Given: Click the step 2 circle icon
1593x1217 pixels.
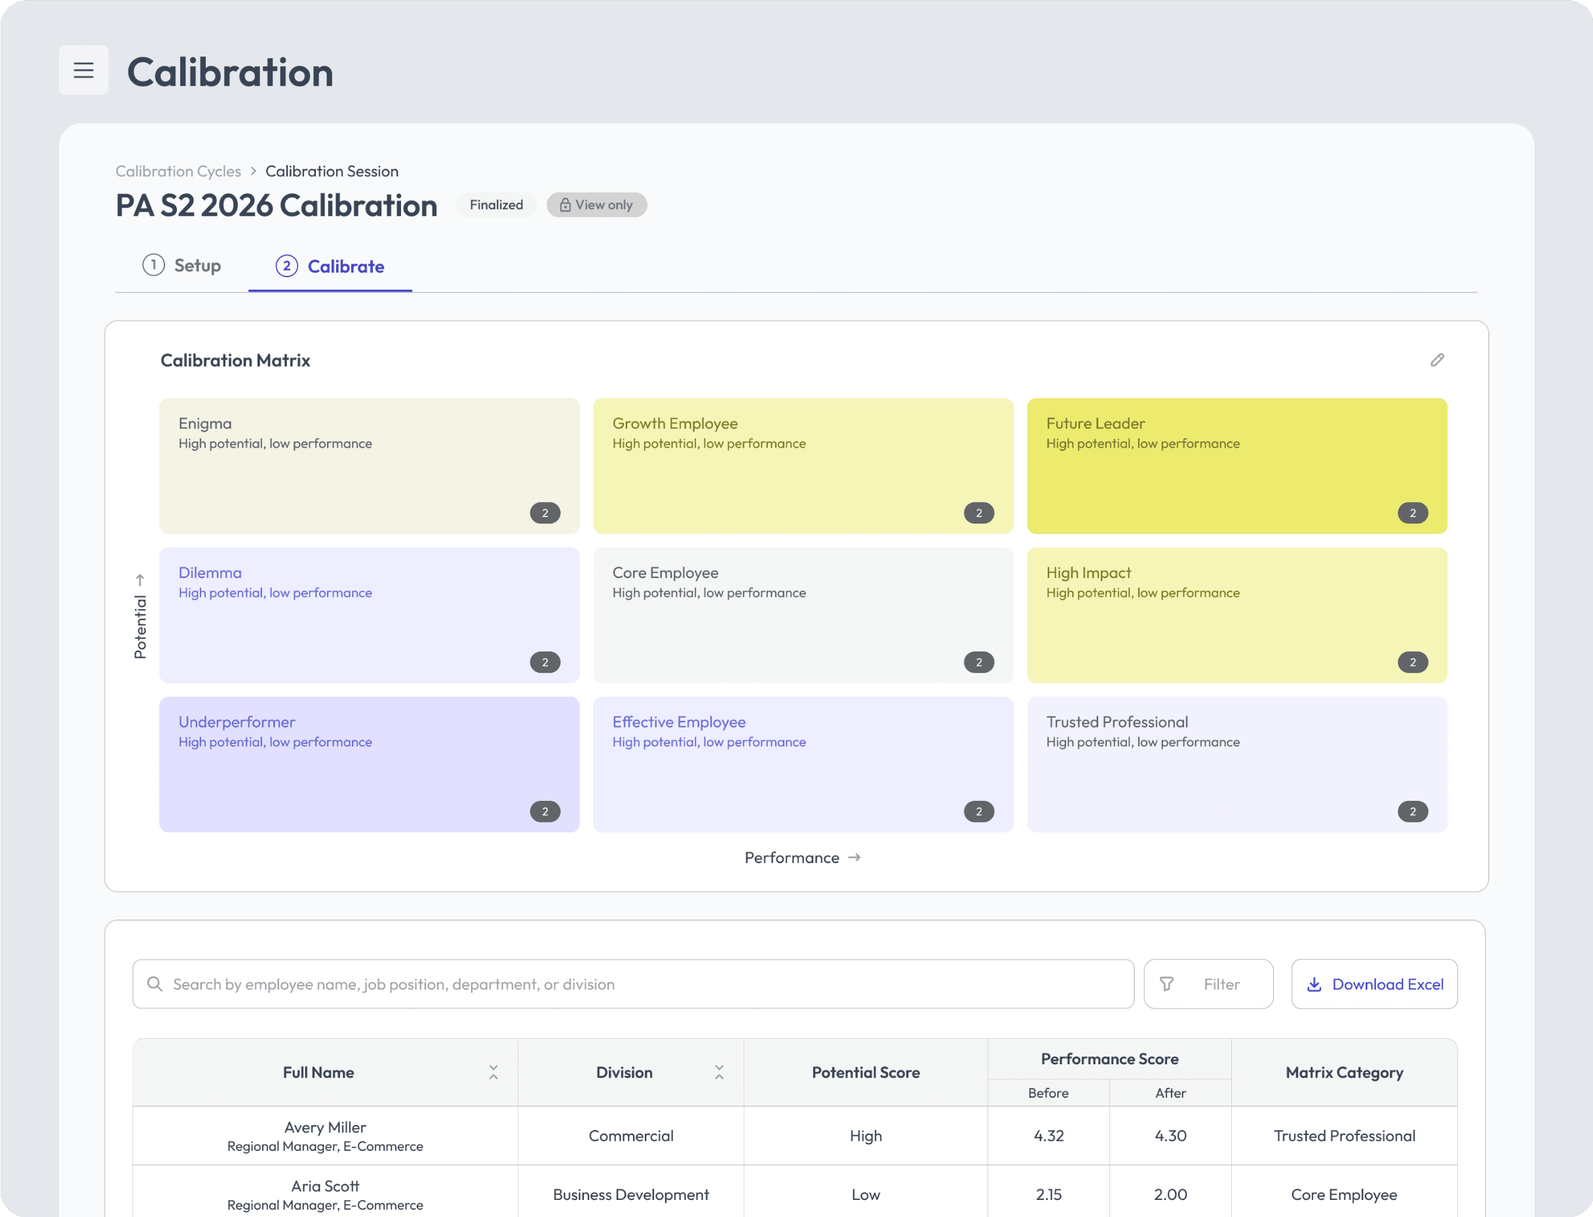Looking at the screenshot, I should pyautogui.click(x=287, y=266).
